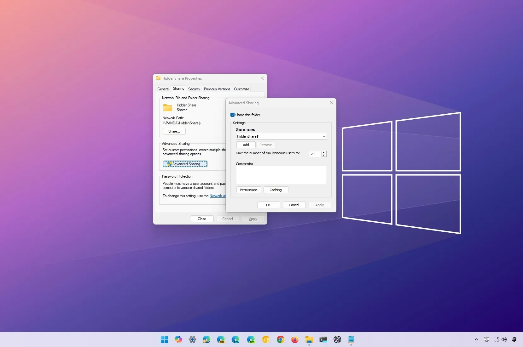Switch to the Customize tab

[241, 89]
